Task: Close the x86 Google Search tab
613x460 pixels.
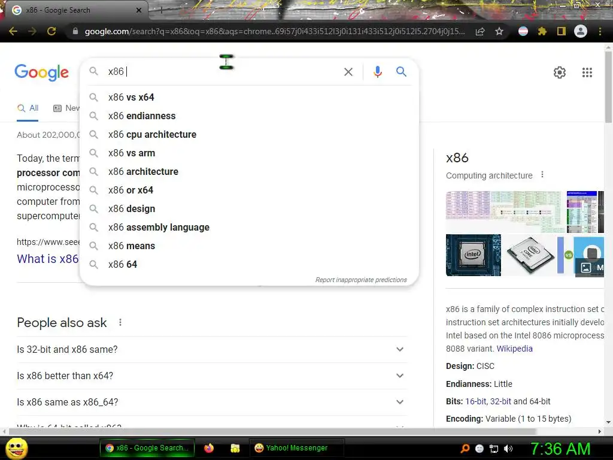Action: pyautogui.click(x=139, y=10)
